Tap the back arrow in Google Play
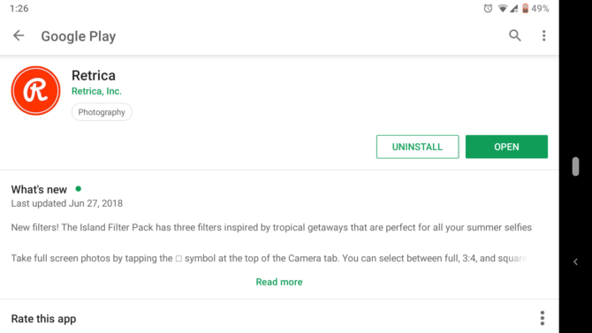This screenshot has height=333, width=592. (19, 35)
